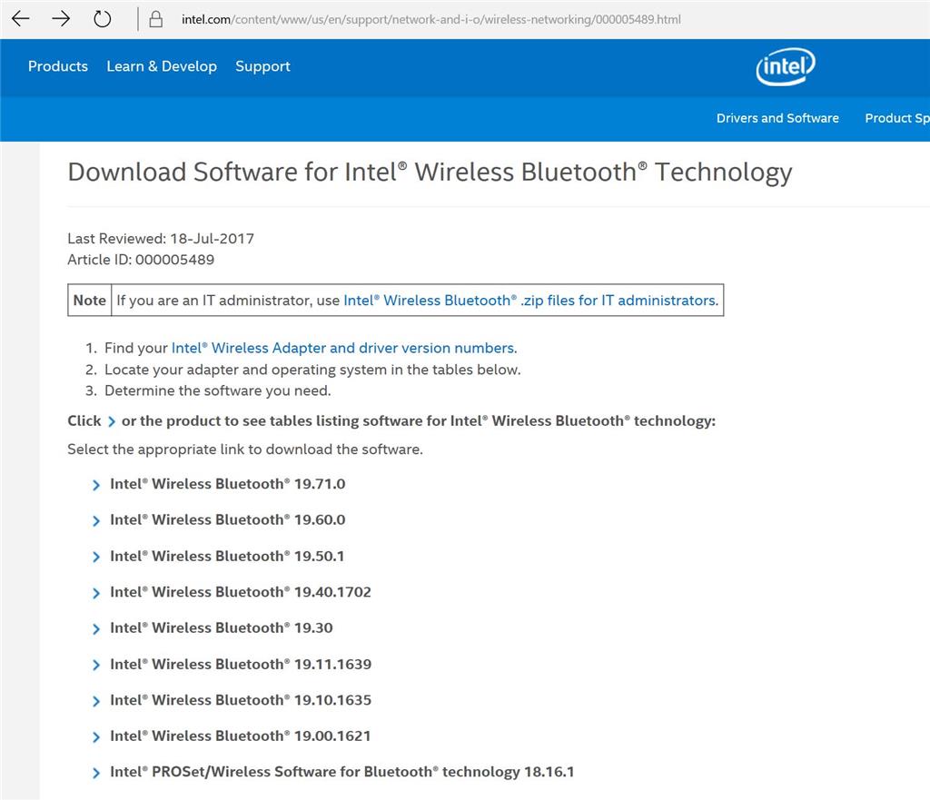Image resolution: width=930 pixels, height=800 pixels.
Task: Refresh the current page
Action: (102, 18)
